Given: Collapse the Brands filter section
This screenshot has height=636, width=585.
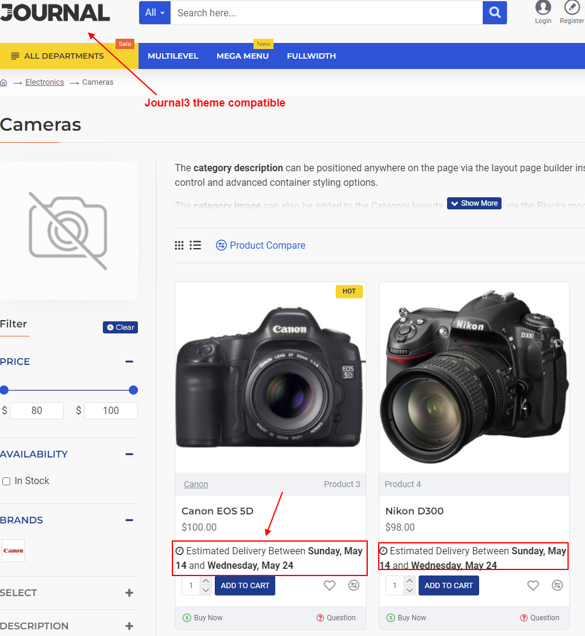Looking at the screenshot, I should click(129, 520).
